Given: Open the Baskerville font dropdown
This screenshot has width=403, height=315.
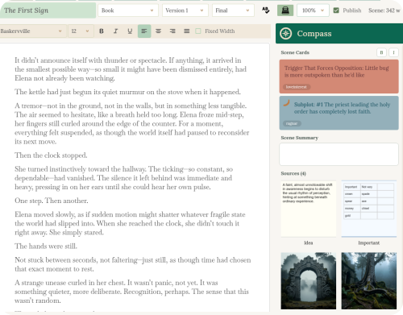Looking at the screenshot, I should click(x=32, y=31).
